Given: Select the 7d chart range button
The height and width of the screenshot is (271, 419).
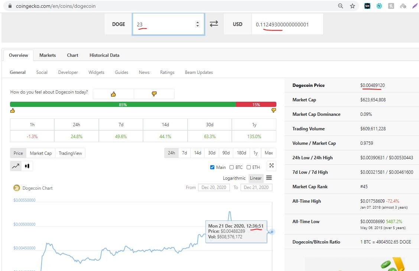Looking at the screenshot, I should pyautogui.click(x=184, y=153).
